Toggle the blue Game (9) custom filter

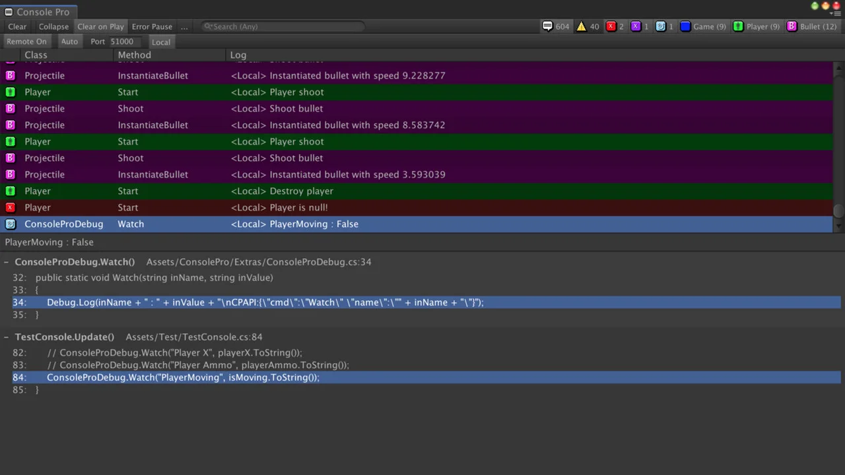pyautogui.click(x=703, y=26)
